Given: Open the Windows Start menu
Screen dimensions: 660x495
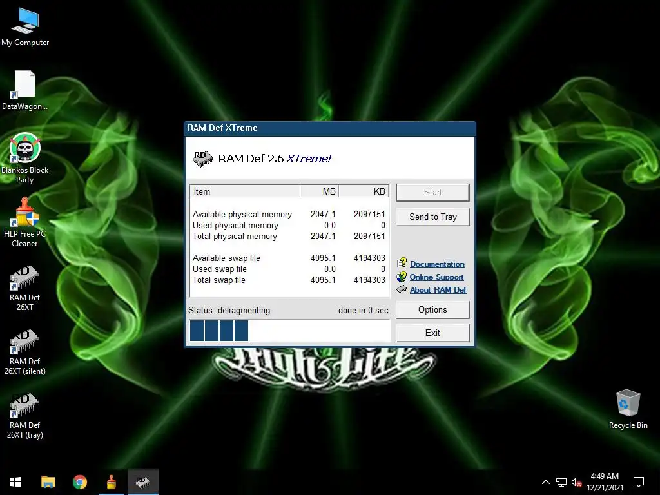Looking at the screenshot, I should click(15, 482).
